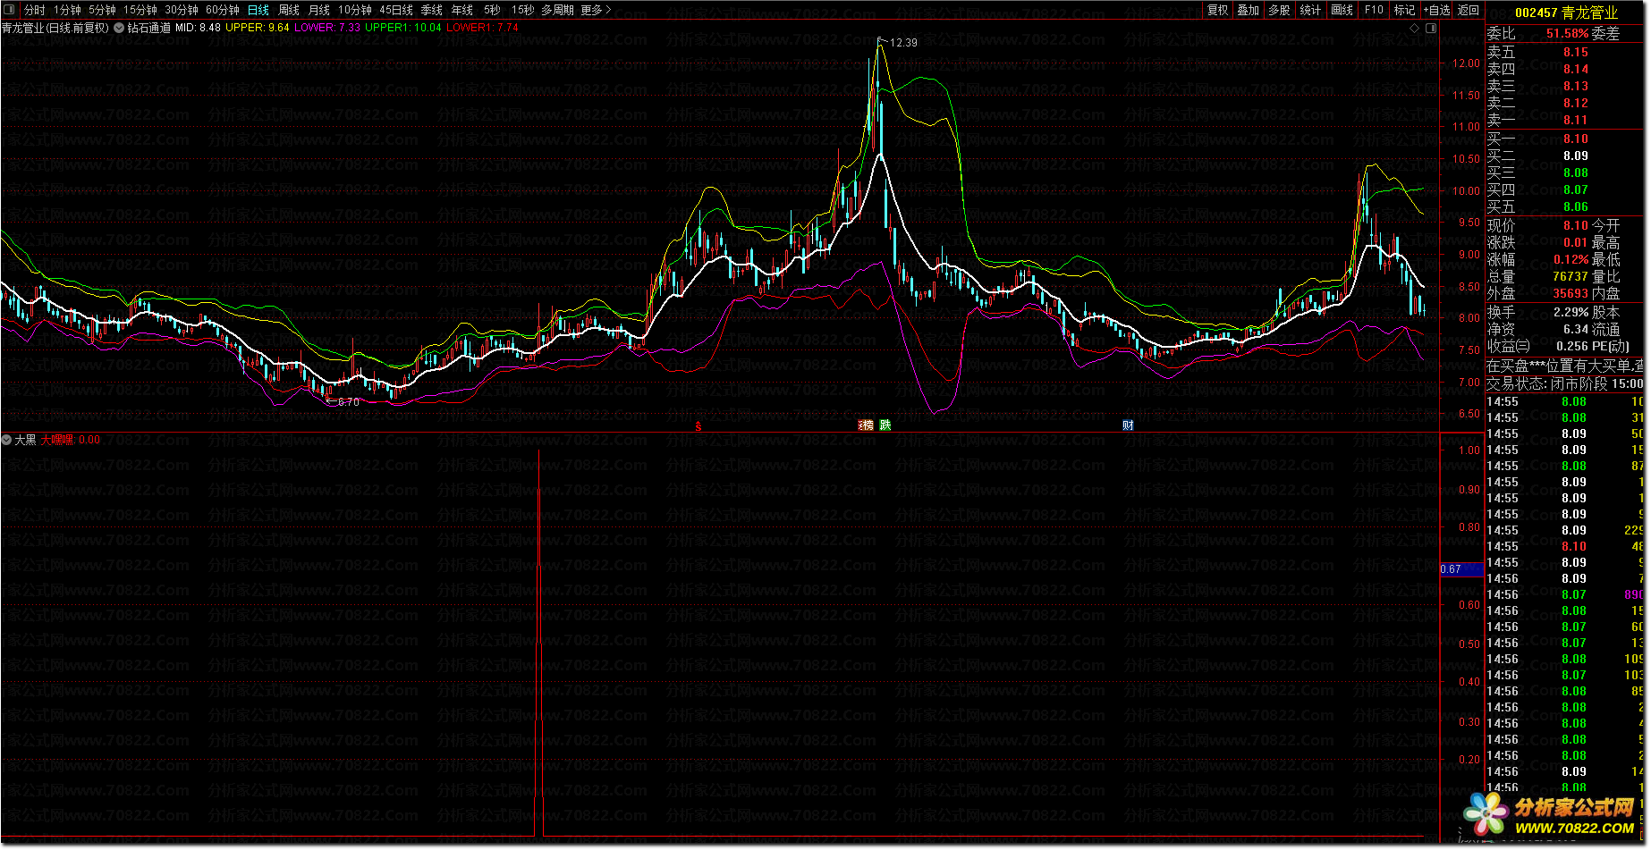The height and width of the screenshot is (850, 1651).
Task: Select the 45日线 period tab
Action: coord(396,10)
